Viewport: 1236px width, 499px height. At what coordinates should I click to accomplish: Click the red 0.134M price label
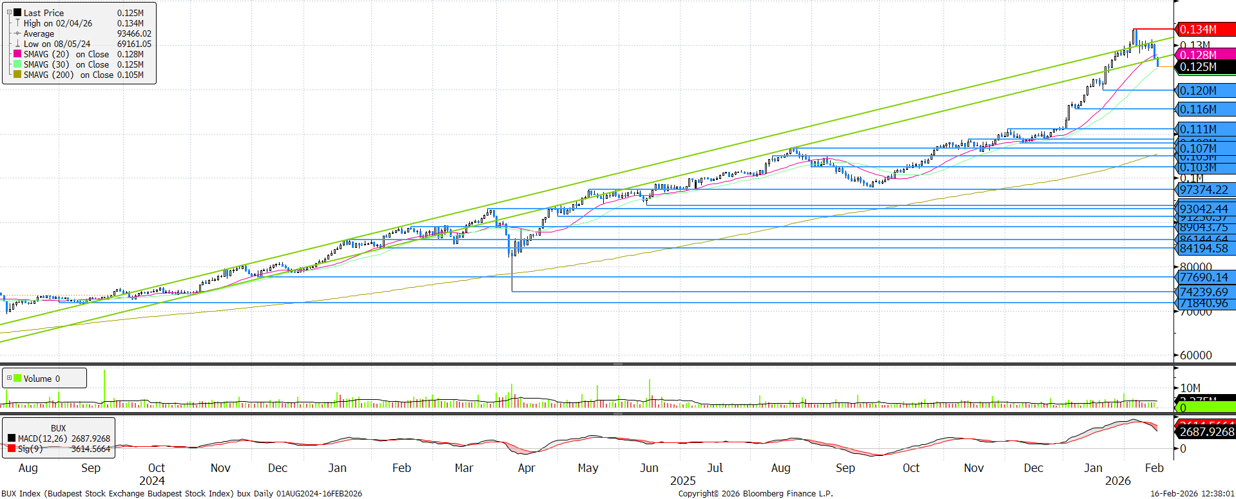coord(1204,30)
